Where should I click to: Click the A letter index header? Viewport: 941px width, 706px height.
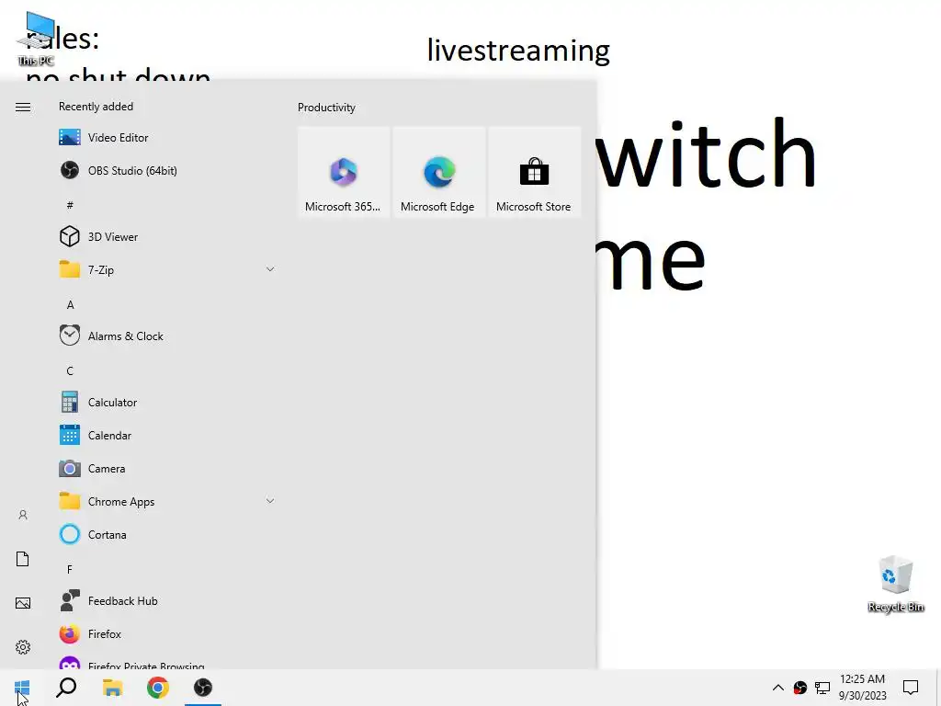(70, 305)
